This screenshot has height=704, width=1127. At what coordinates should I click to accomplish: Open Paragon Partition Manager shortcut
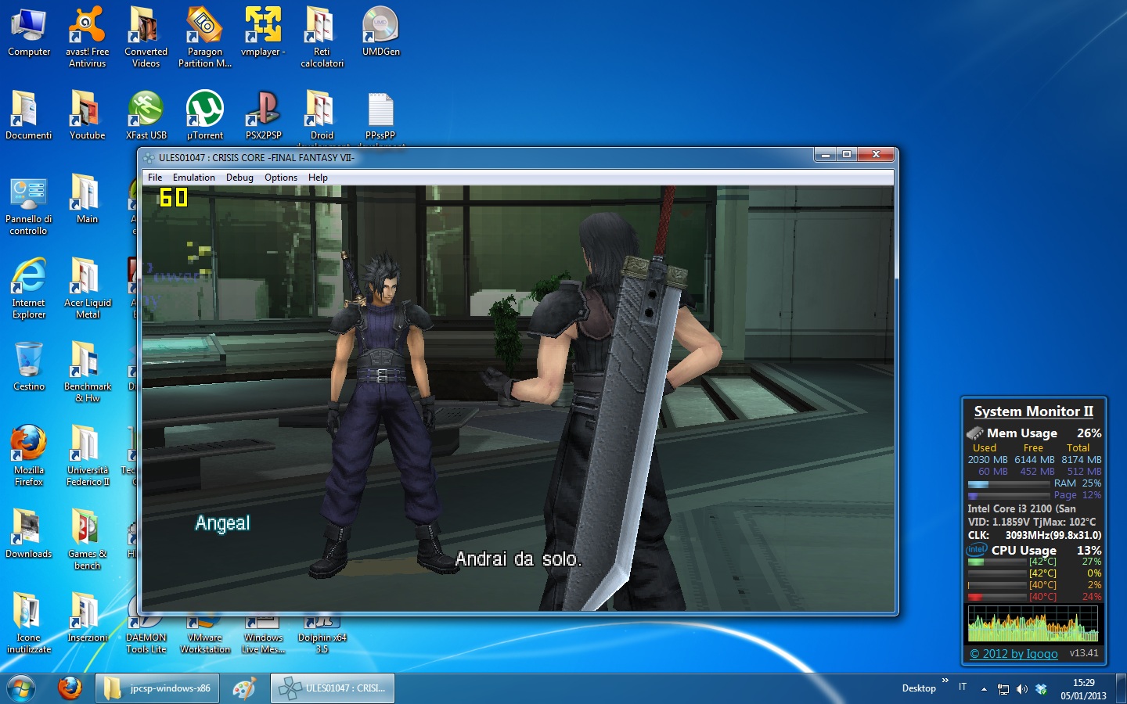(x=204, y=27)
